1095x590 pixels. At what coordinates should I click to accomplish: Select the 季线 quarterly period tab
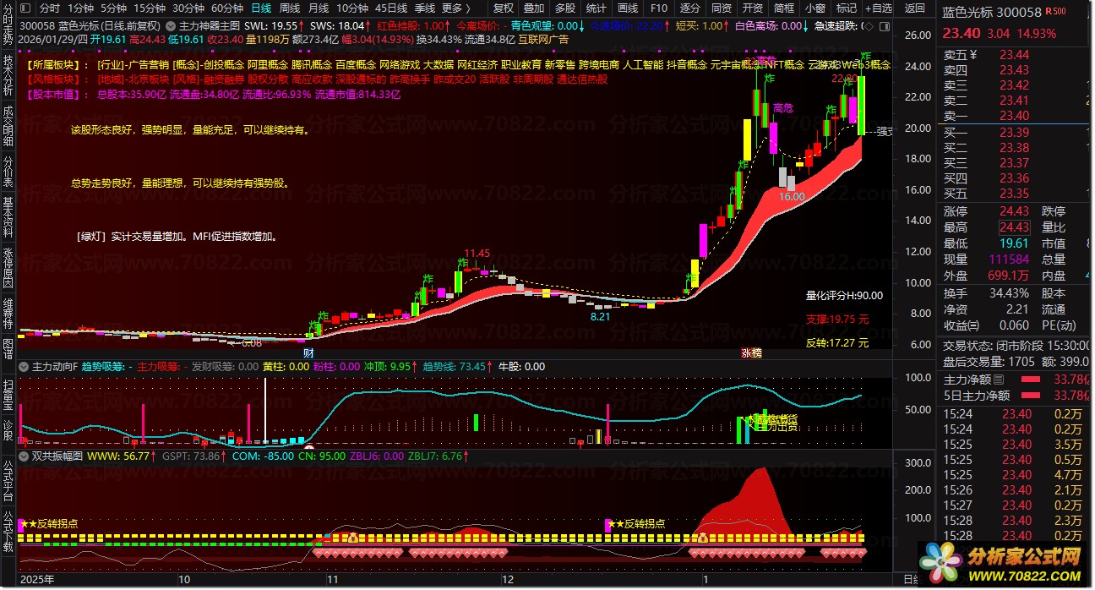pos(424,8)
